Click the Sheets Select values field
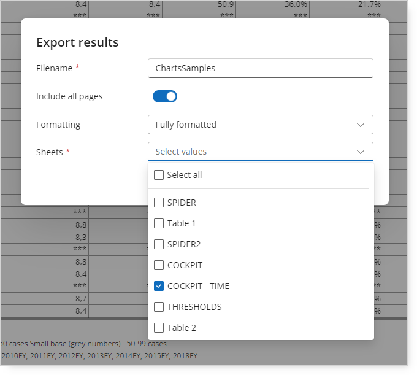Image resolution: width=417 pixels, height=375 pixels. pyautogui.click(x=261, y=152)
